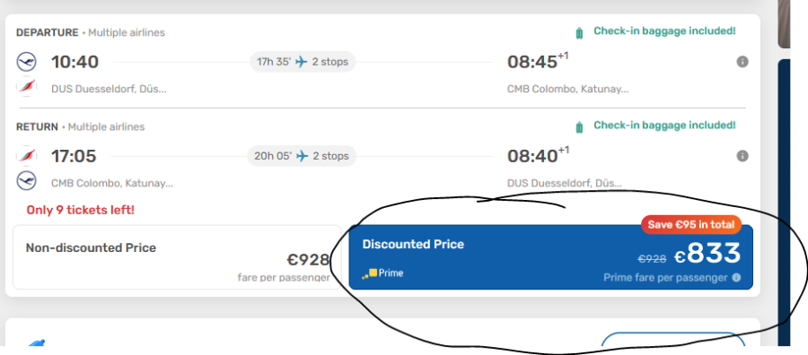Viewport: 808px width, 355px height.
Task: Click the return flight info icon
Action: pos(742,156)
